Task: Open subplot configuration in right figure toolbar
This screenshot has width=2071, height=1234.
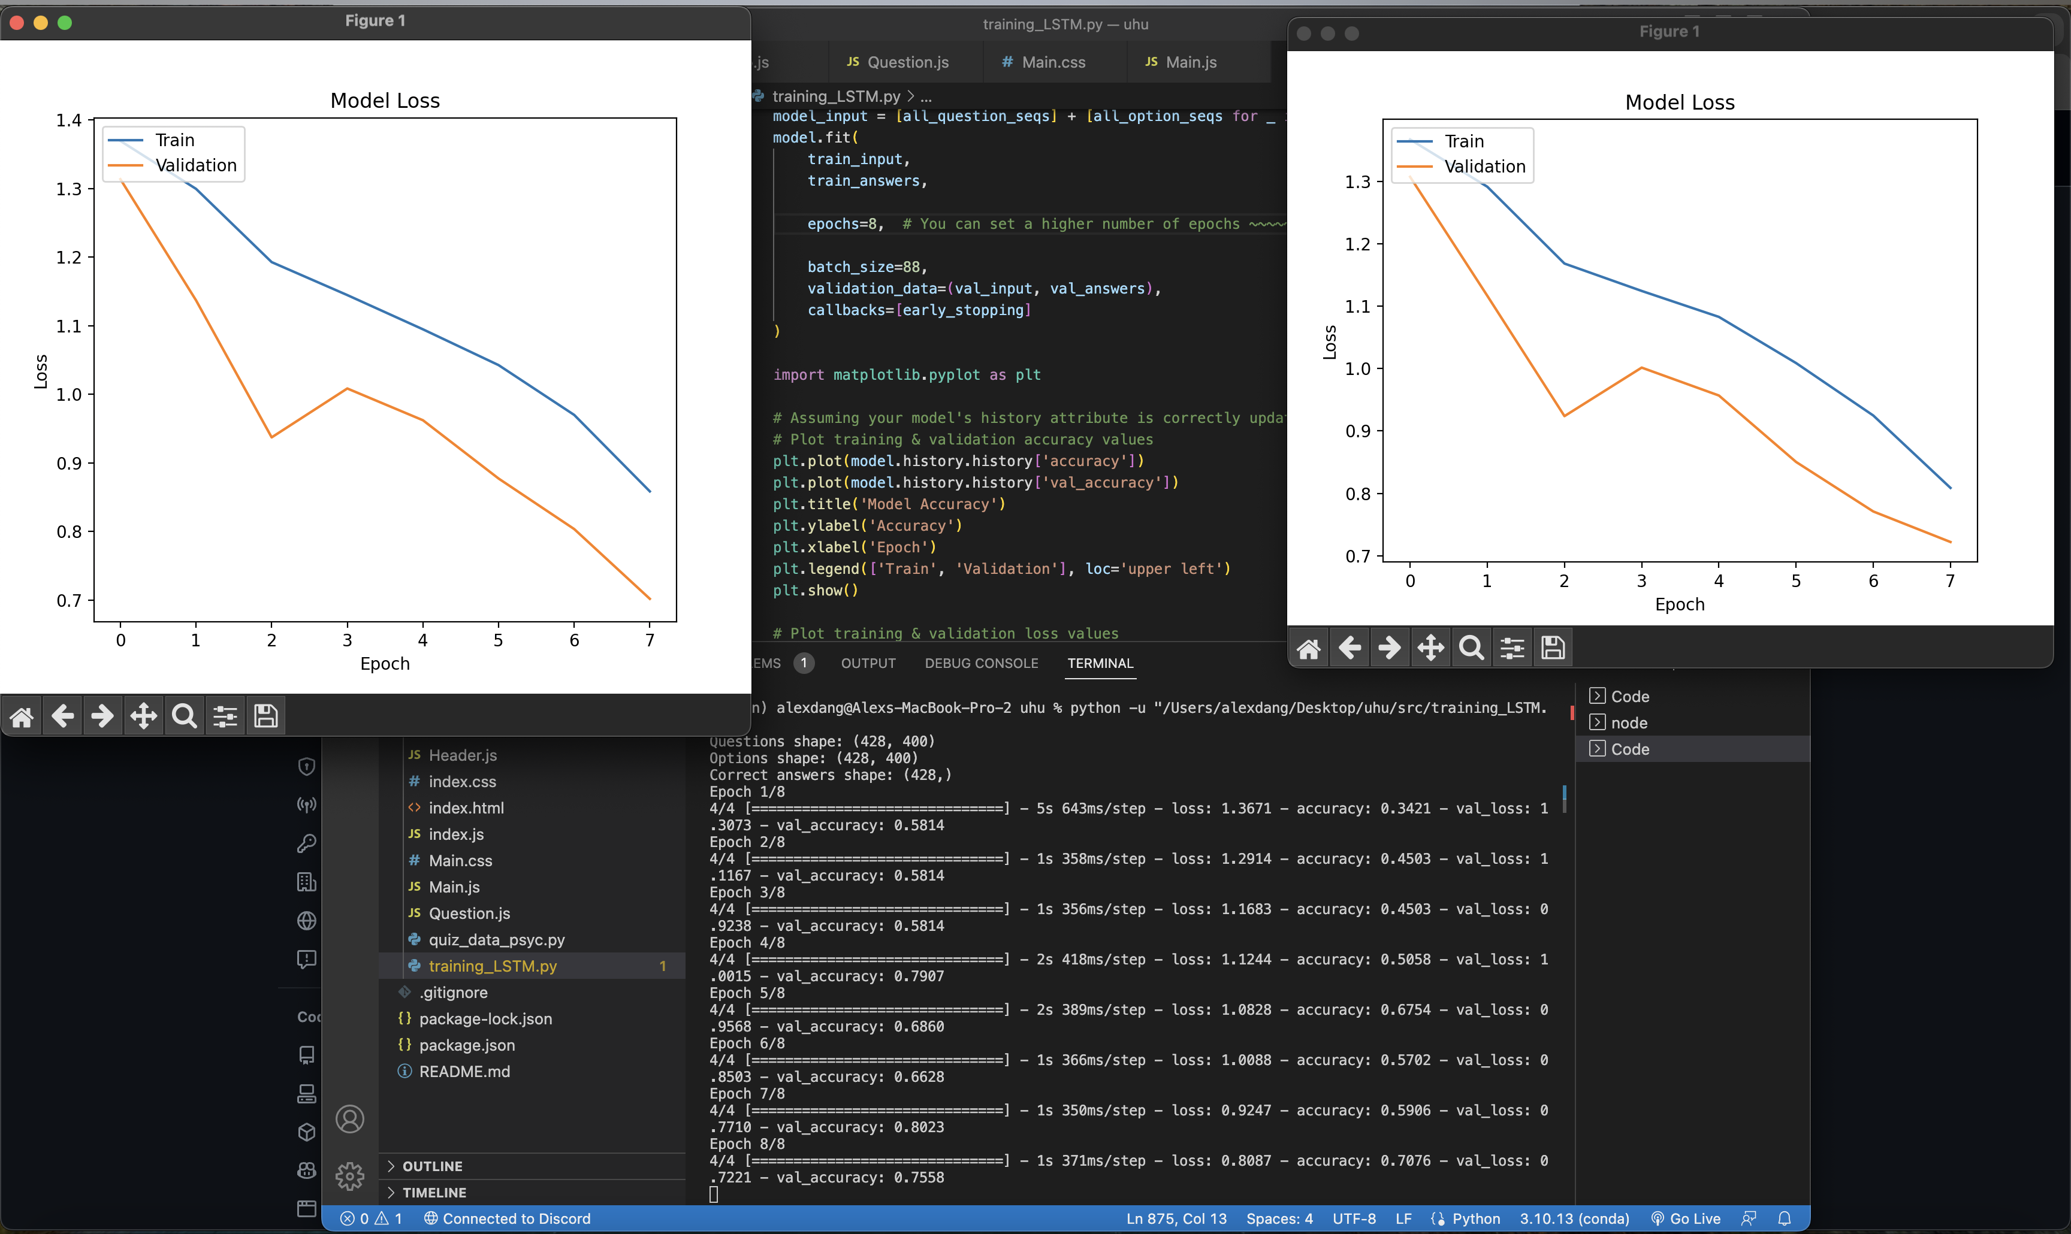Action: (1512, 648)
